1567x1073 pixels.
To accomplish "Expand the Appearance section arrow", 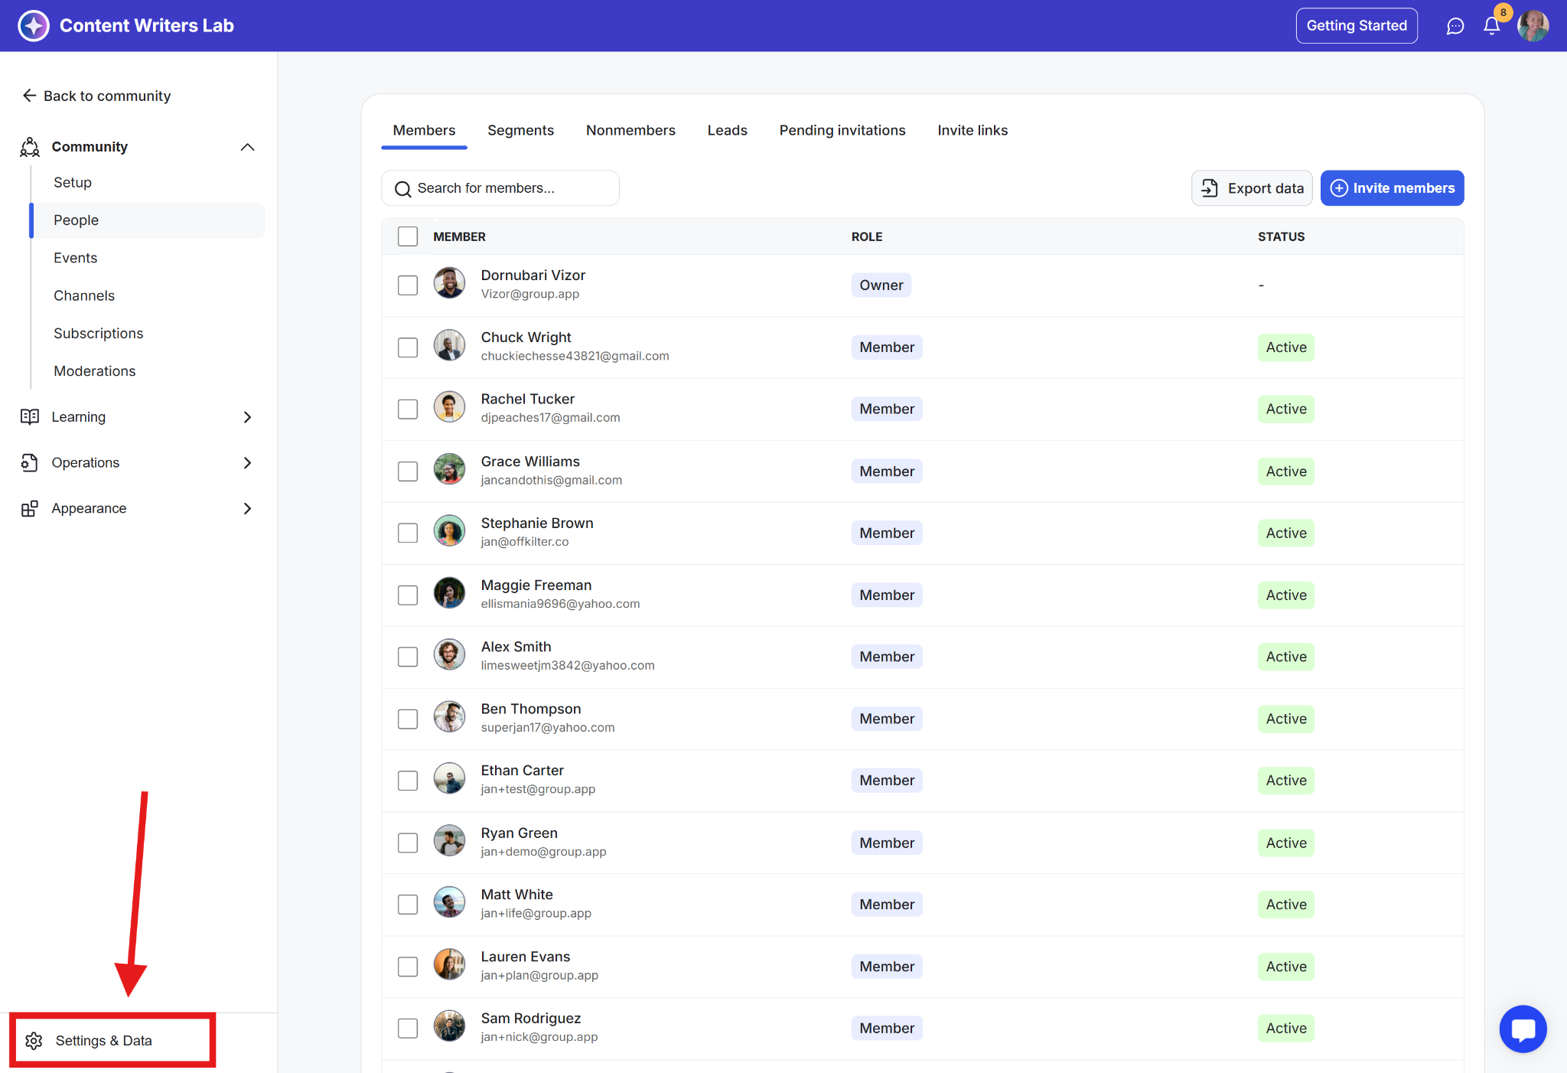I will pyautogui.click(x=247, y=509).
